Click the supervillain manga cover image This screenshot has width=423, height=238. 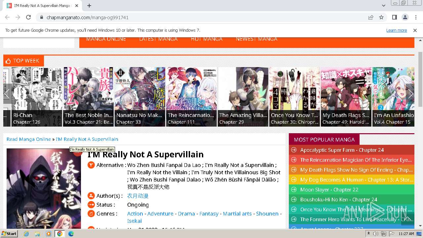coord(44,189)
